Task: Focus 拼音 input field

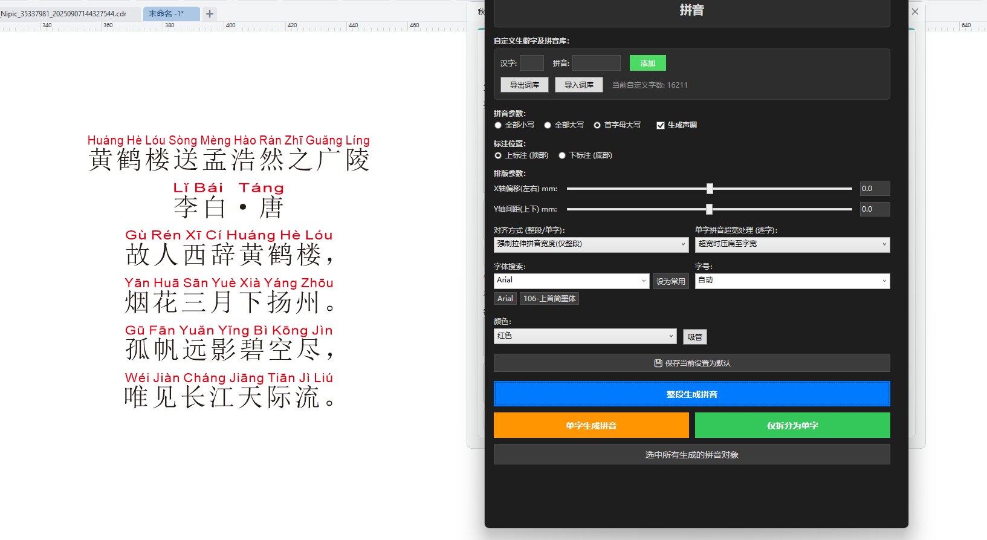Action: [x=597, y=63]
